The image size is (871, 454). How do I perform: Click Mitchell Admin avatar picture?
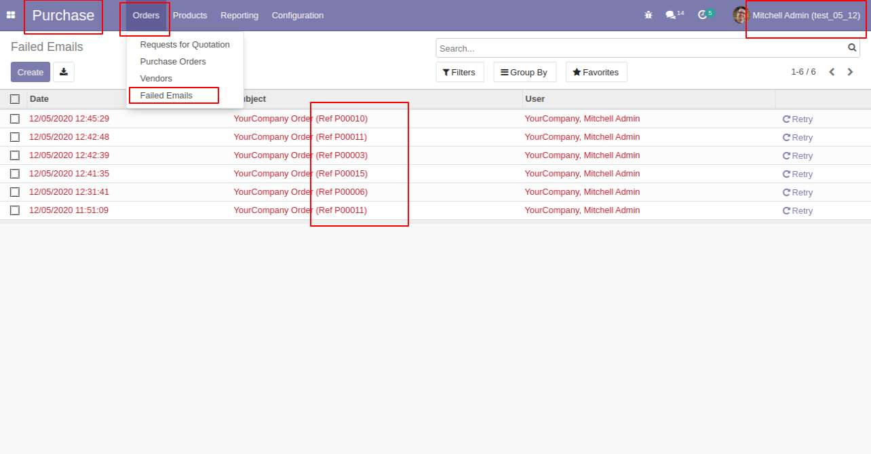pyautogui.click(x=741, y=15)
